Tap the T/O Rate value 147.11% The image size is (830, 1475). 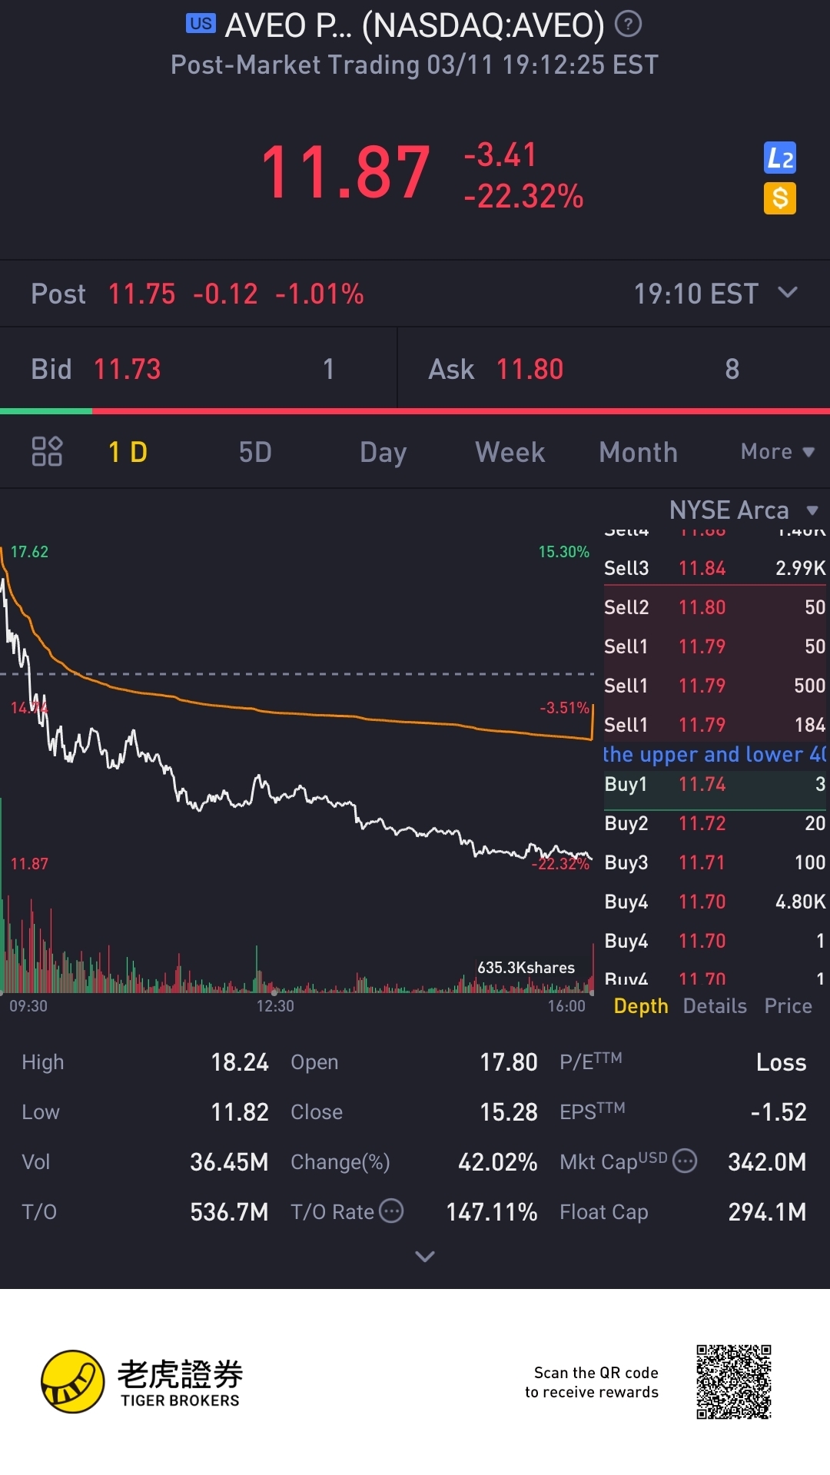492,1212
